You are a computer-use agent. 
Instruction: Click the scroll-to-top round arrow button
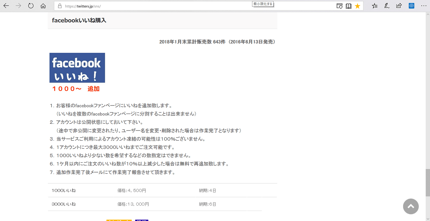pyautogui.click(x=411, y=206)
